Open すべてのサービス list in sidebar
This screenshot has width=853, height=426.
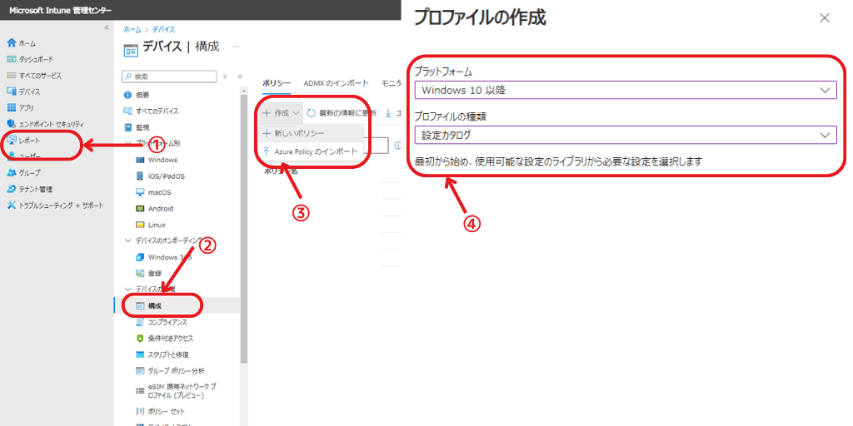tap(34, 76)
